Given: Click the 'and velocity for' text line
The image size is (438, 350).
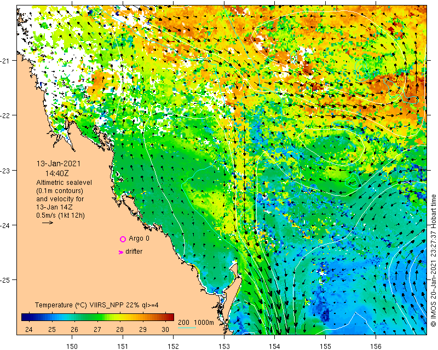Looking at the screenshot, I should 60,199.
